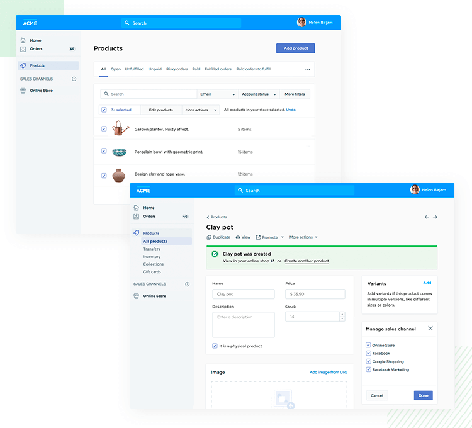472x428 pixels.
Task: Select the All tab in Products
Action: coord(103,69)
